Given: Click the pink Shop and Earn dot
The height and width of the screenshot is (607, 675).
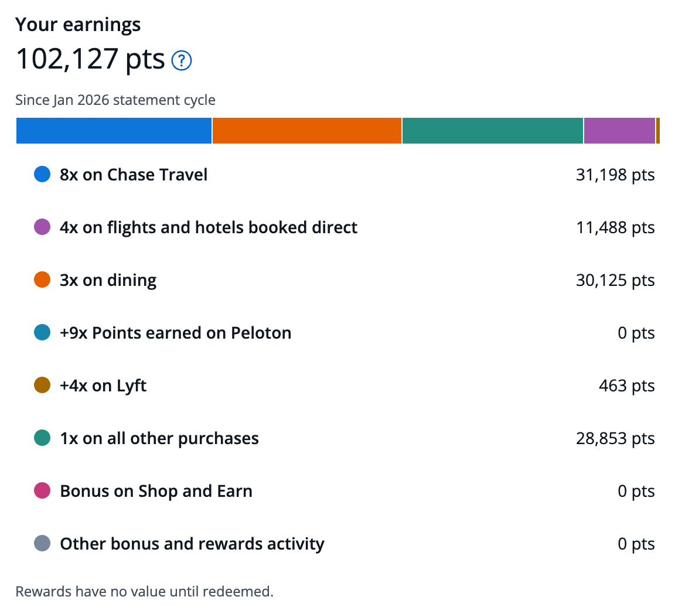Looking at the screenshot, I should 42,491.
